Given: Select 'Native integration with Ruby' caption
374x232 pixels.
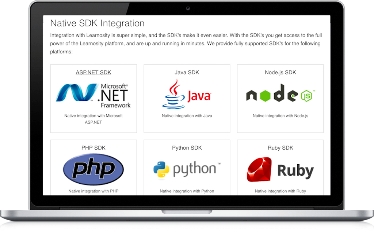Looking at the screenshot, I should [x=280, y=191].
